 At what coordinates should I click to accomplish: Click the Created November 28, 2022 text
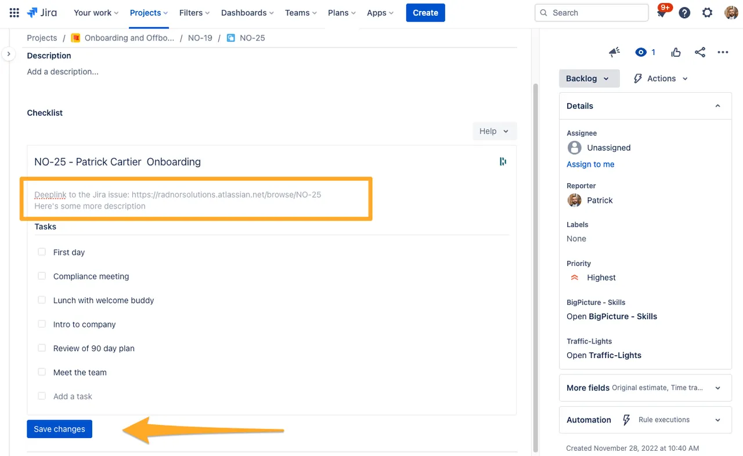point(633,448)
